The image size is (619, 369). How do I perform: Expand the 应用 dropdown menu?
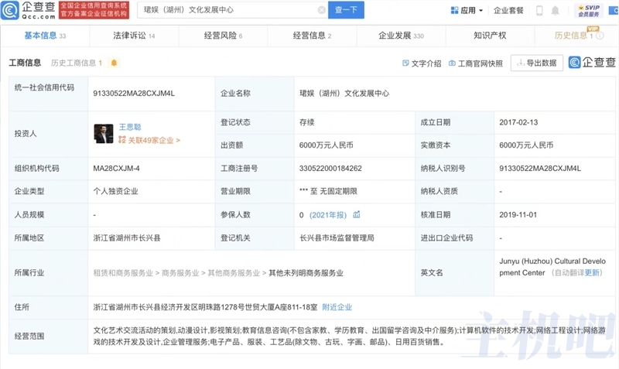pyautogui.click(x=467, y=10)
